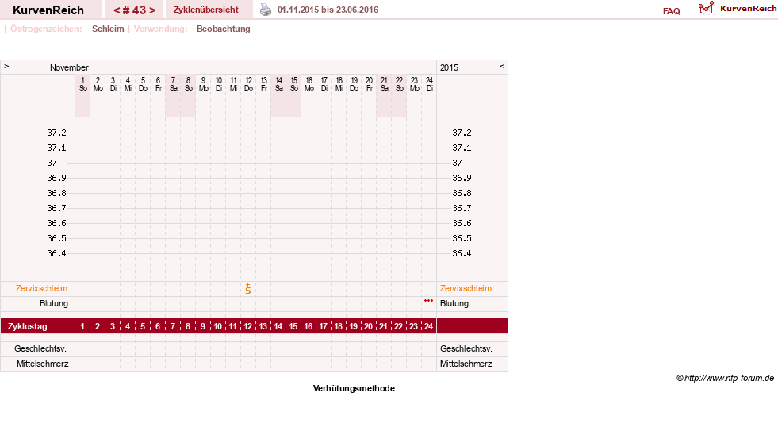Collapse chart with the right '<' arrow

(502, 66)
